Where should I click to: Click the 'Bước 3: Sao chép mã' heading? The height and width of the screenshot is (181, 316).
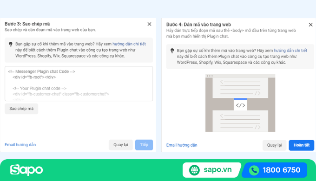27,24
